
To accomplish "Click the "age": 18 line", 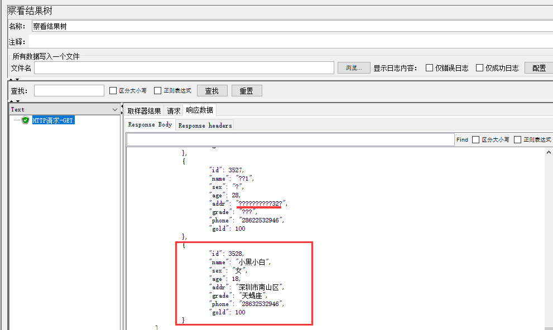I will [224, 279].
